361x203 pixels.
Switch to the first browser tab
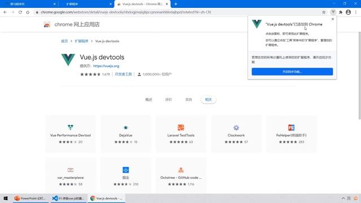coord(29,4)
